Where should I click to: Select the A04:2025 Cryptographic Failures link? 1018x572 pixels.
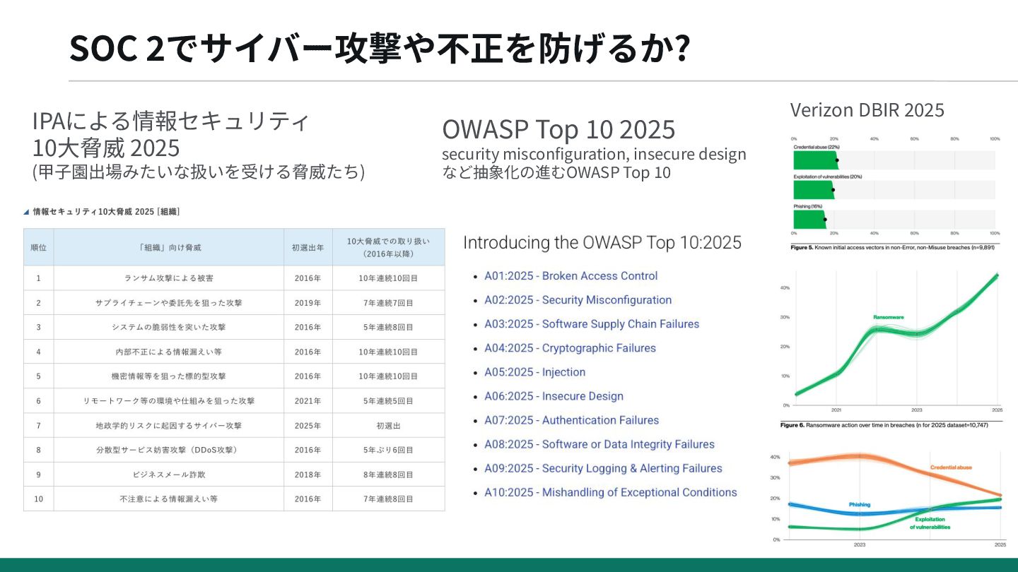tap(570, 348)
